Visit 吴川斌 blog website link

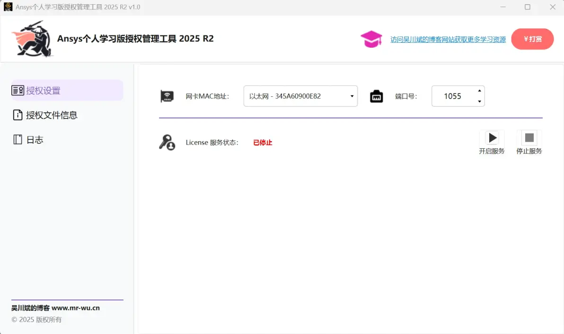(x=448, y=40)
